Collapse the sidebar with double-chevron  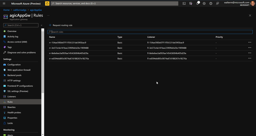click(42, 25)
